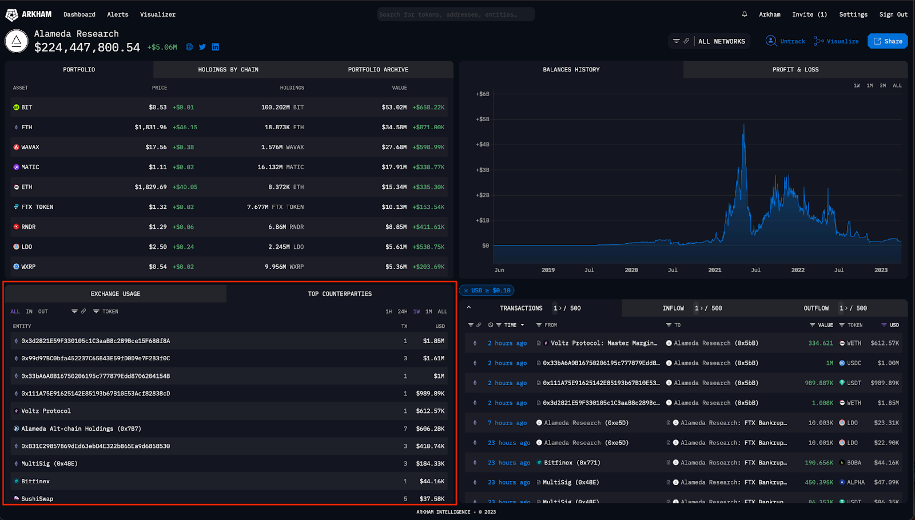915x520 pixels.
Task: Click the Alameda Research avatar logo
Action: pos(17,41)
